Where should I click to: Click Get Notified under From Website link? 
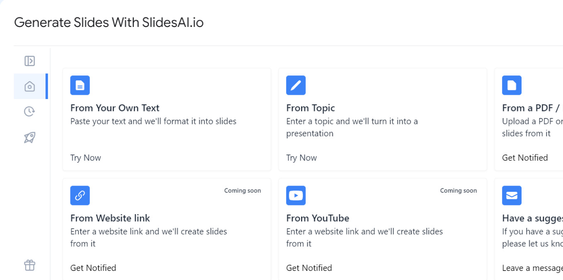93,268
